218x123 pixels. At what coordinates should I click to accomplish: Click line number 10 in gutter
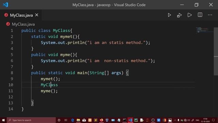point(11,85)
